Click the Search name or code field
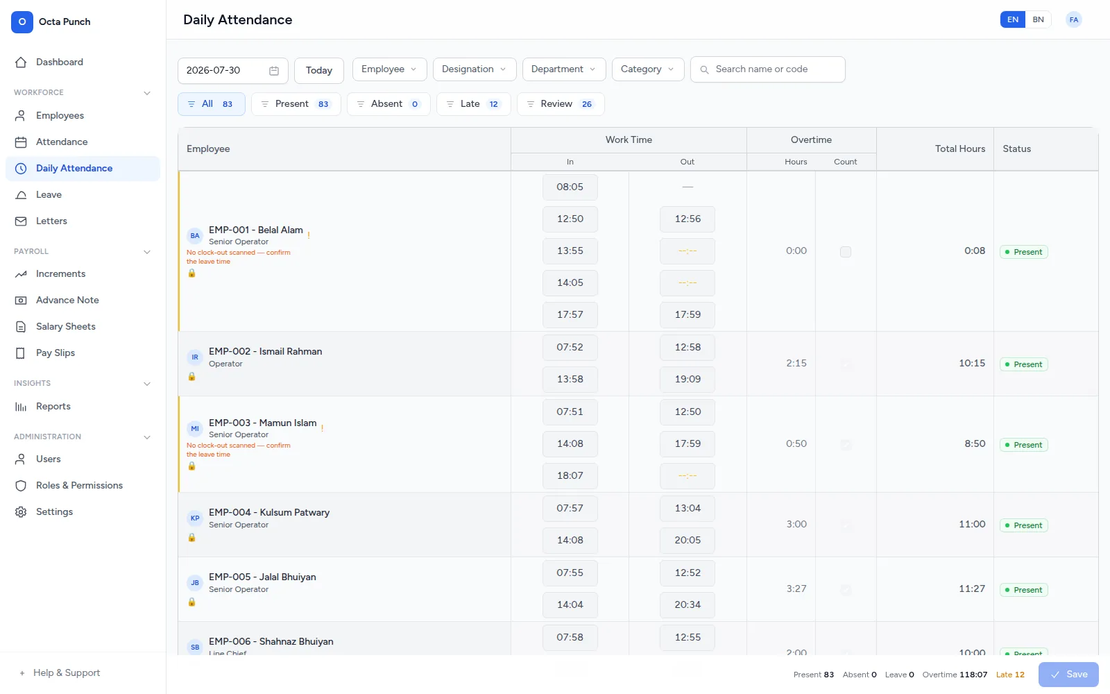The height and width of the screenshot is (694, 1110). 768,69
